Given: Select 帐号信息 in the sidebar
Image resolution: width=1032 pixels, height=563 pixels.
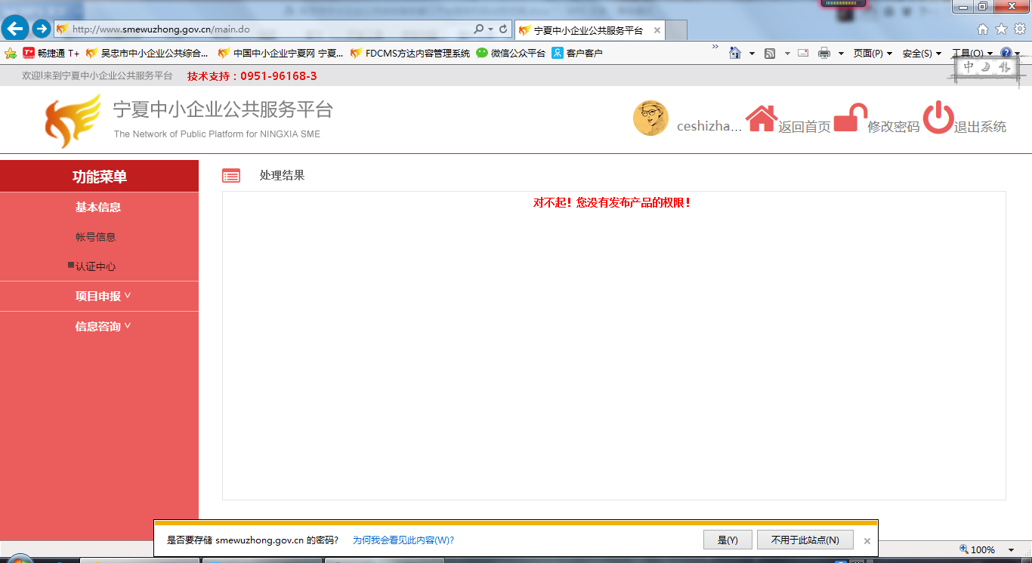Looking at the screenshot, I should pyautogui.click(x=96, y=237).
